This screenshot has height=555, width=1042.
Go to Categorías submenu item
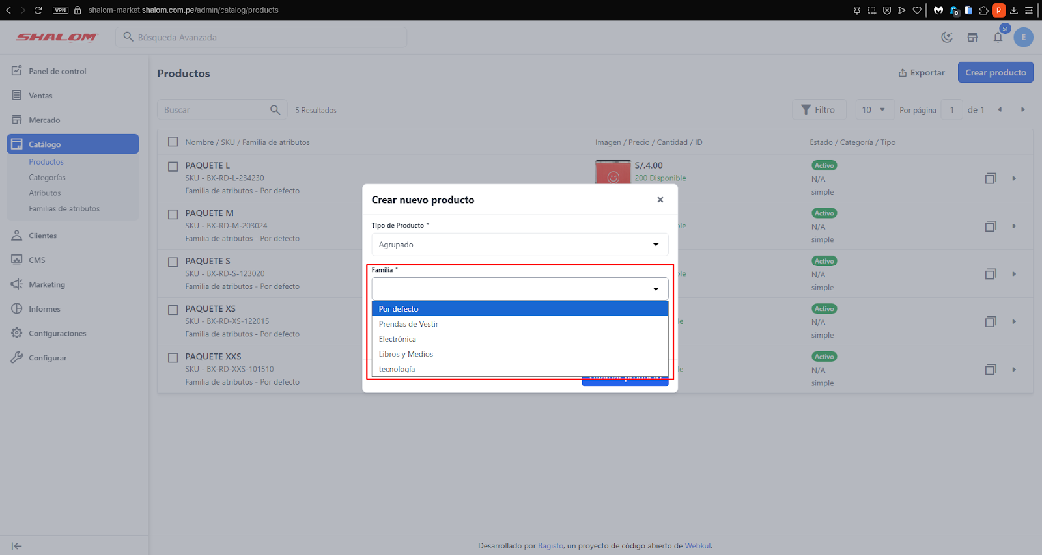[x=47, y=178]
